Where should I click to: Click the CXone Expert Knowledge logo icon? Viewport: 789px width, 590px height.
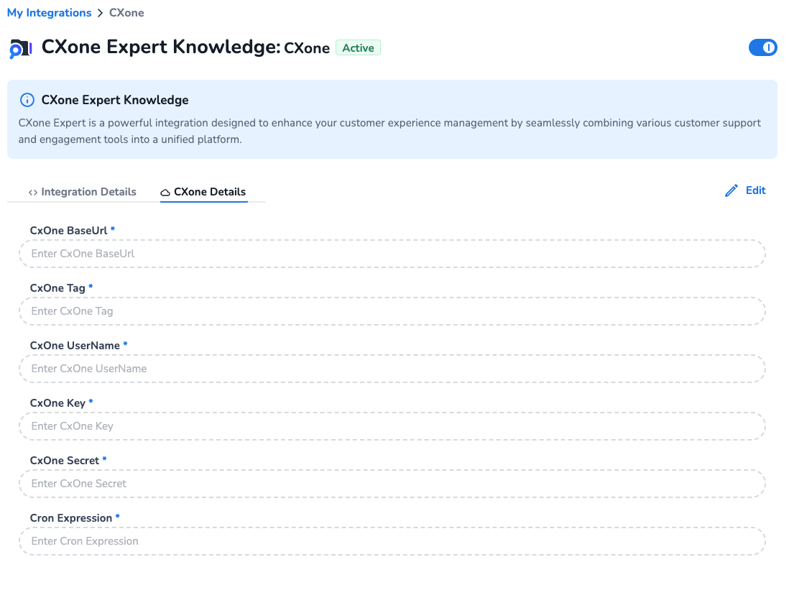[x=21, y=48]
